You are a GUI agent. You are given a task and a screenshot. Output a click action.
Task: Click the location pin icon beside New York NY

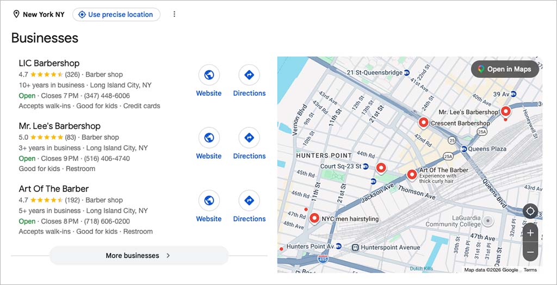coord(16,14)
